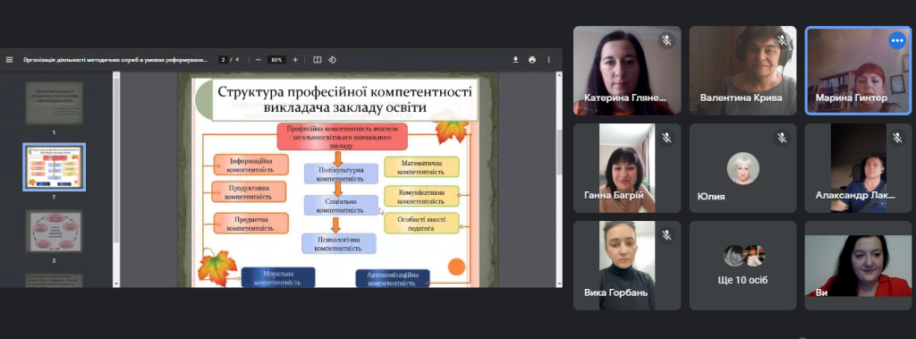Zoom out with the minus icon
The image size is (916, 339).
click(x=259, y=60)
